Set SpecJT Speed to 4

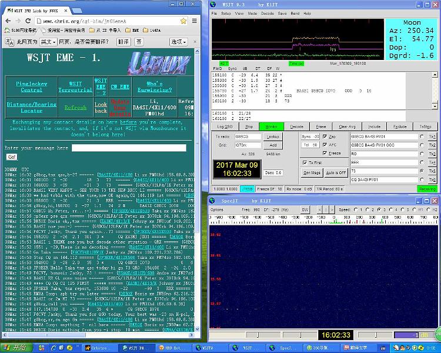coord(390,209)
